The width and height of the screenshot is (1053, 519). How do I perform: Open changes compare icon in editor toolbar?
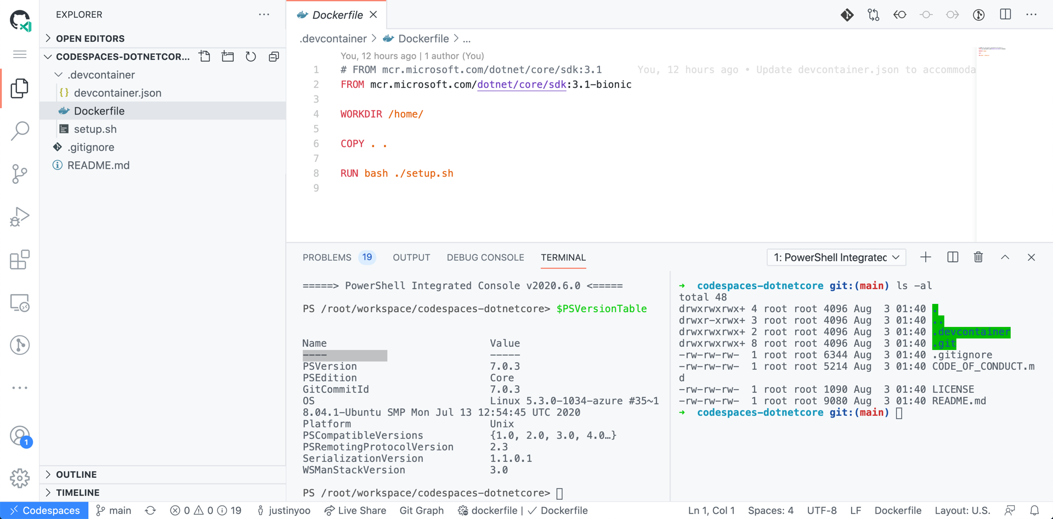pos(873,15)
